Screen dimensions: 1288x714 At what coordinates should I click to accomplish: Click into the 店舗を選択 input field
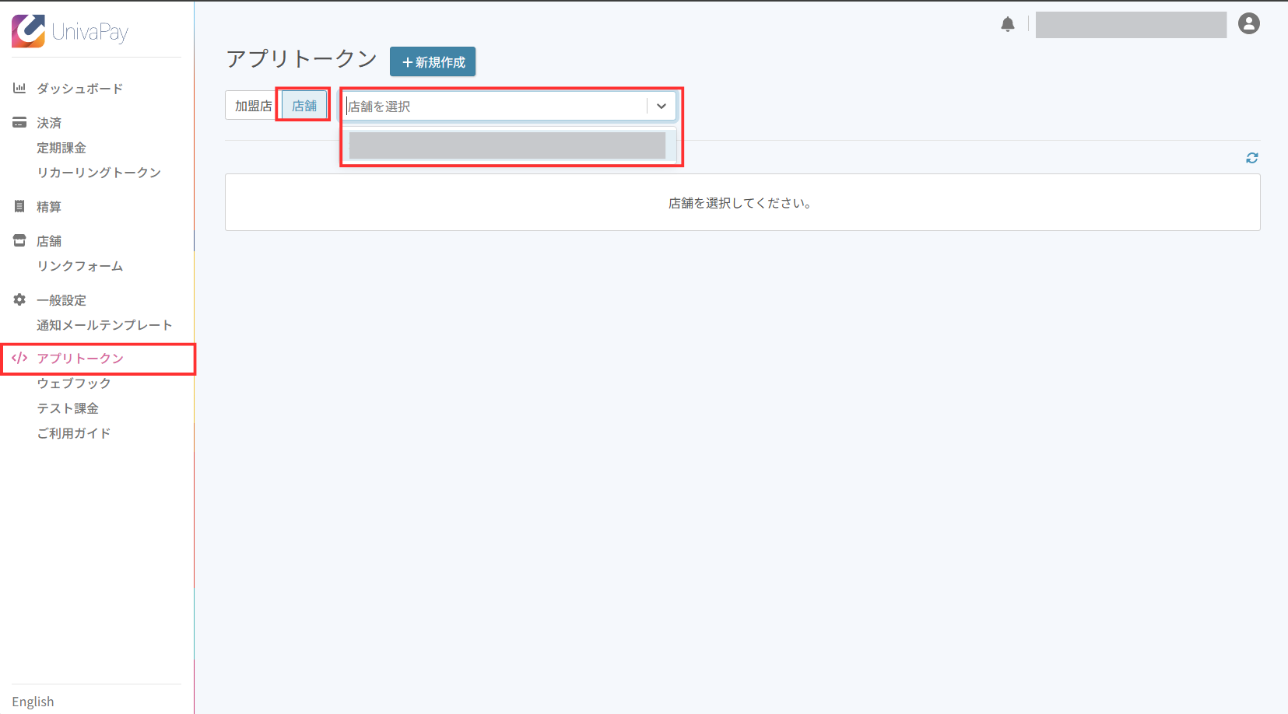coord(494,106)
